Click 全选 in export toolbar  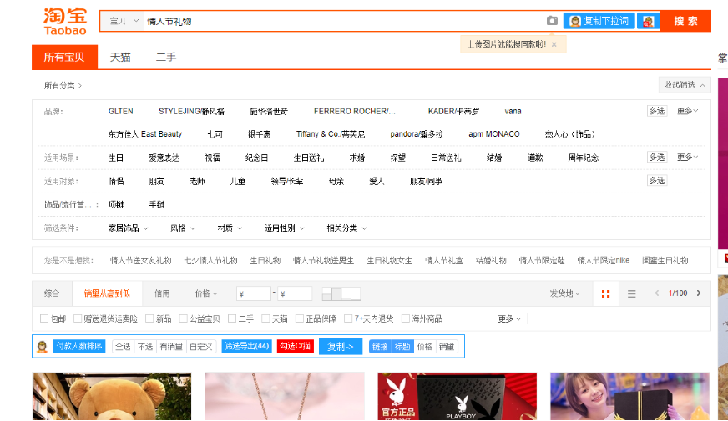123,346
